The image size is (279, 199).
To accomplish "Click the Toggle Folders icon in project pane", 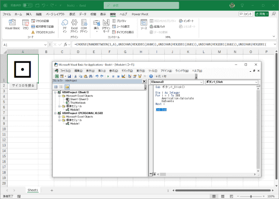I will (67, 87).
